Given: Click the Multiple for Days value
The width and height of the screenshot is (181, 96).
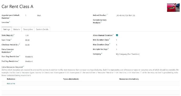Looking at the screenshot, I should [116, 49].
